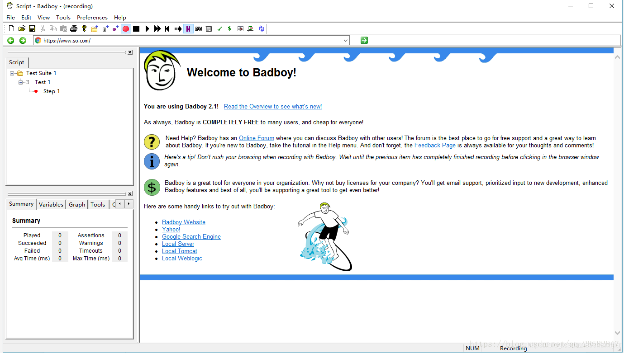
Task: Switch to the Graph tab
Action: tap(77, 204)
